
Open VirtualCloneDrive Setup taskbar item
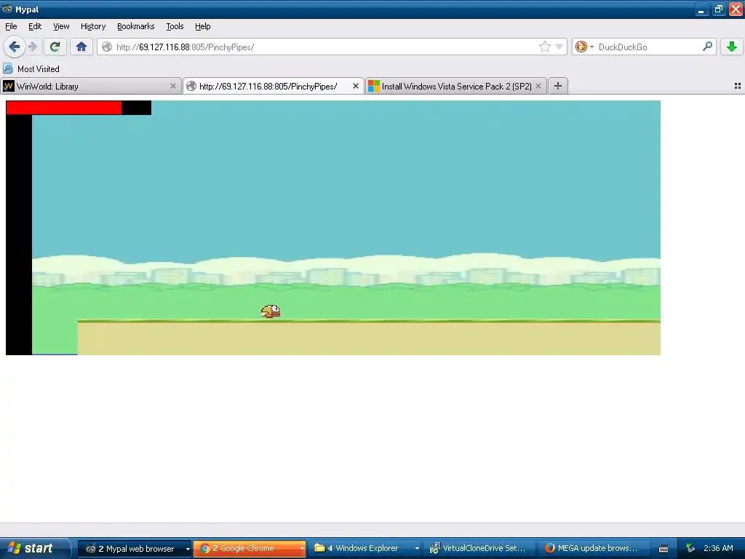click(480, 549)
